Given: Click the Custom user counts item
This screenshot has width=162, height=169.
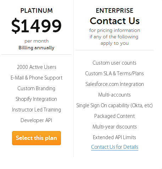Looking at the screenshot, I should 114,63.
